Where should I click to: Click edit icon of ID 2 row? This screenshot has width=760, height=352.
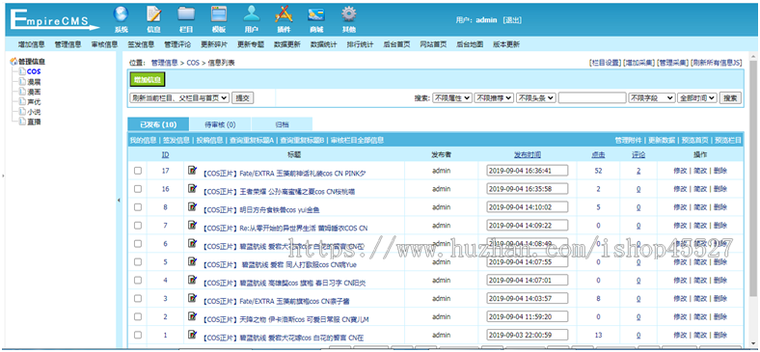[193, 316]
